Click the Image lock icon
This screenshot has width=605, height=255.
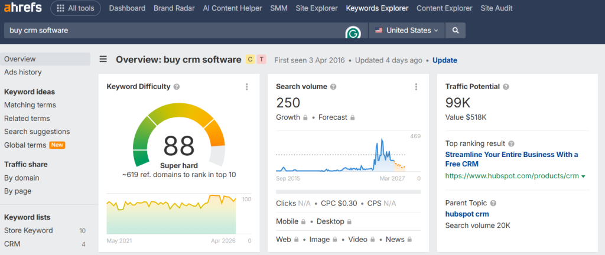(x=336, y=240)
